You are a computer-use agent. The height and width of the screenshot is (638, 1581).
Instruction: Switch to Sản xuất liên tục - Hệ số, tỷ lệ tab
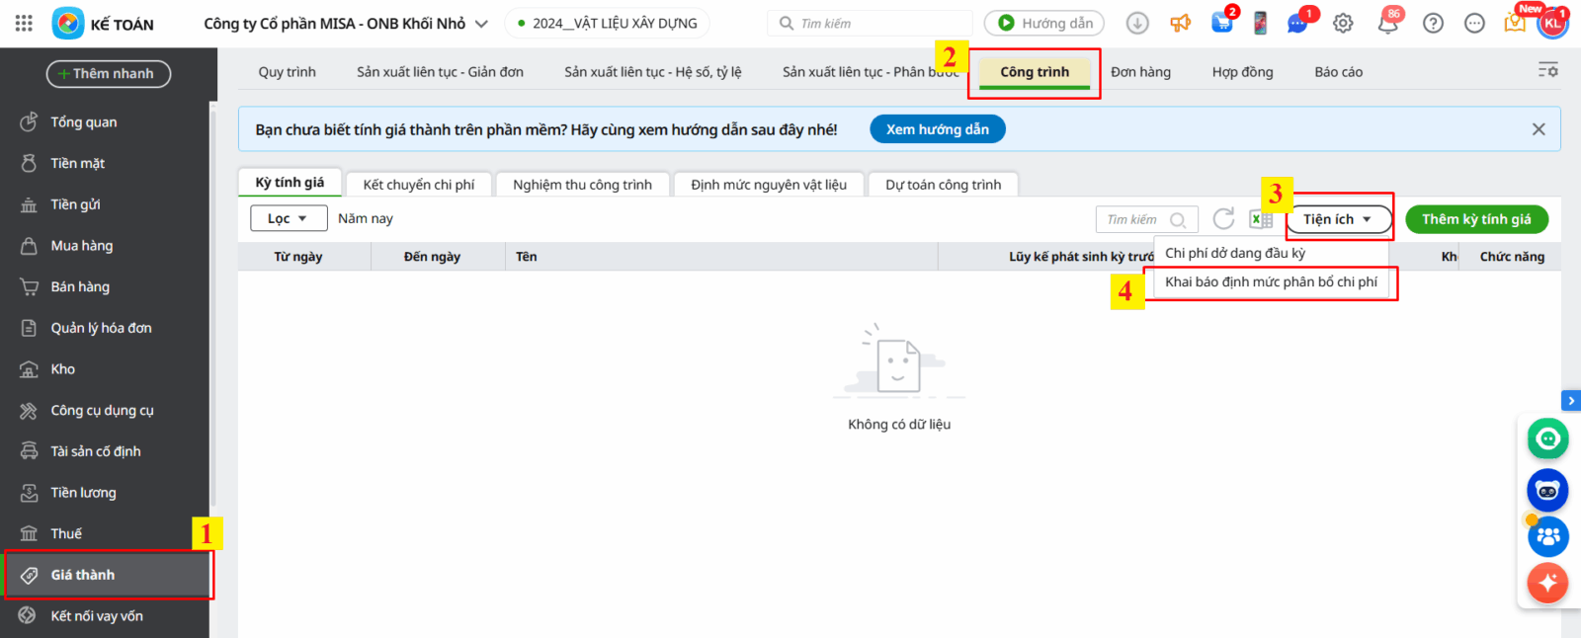pos(653,72)
